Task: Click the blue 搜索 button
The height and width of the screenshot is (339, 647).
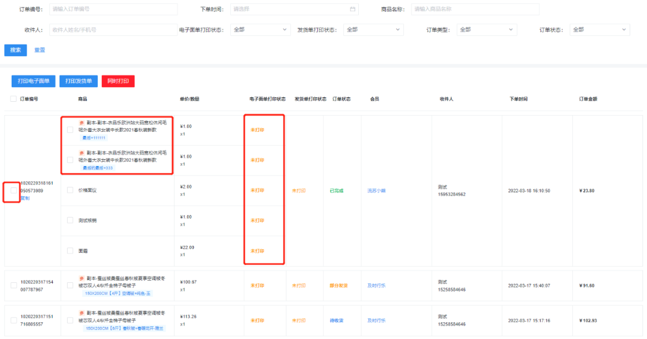Action: [x=15, y=50]
